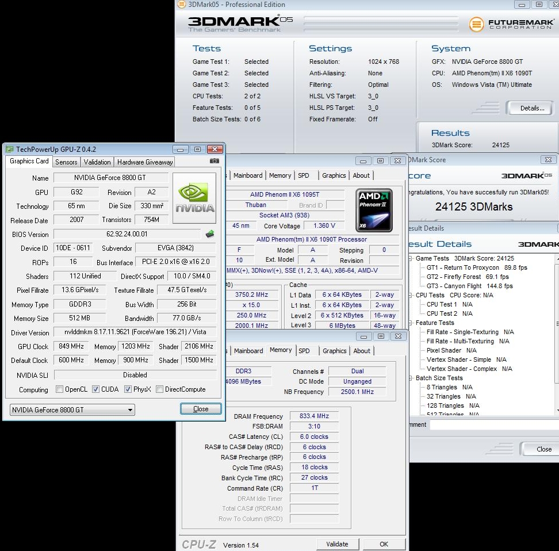Uncheck the CUDA checkbox
The width and height of the screenshot is (559, 551).
pos(96,389)
